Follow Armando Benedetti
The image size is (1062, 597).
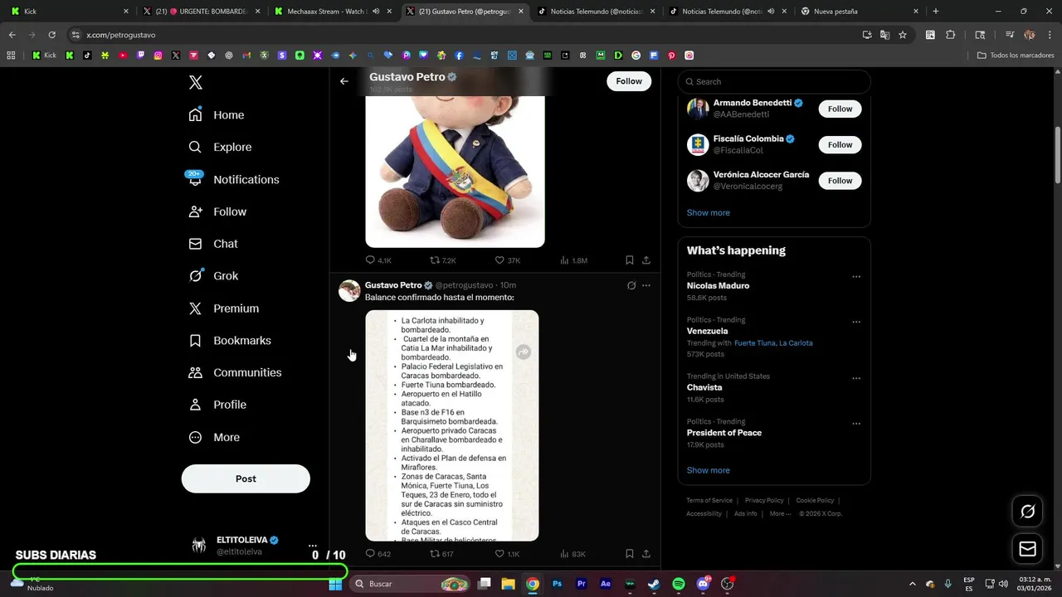point(840,109)
